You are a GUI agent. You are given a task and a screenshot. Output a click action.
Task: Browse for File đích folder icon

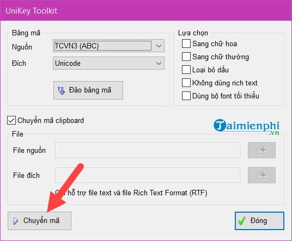[261, 175]
